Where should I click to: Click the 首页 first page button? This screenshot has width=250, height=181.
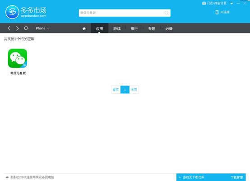pos(116,90)
